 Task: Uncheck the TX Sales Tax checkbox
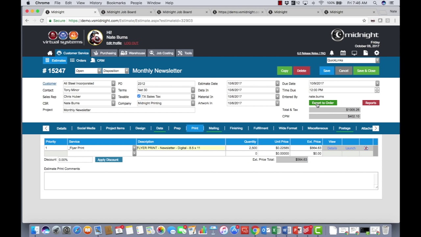[x=139, y=96]
